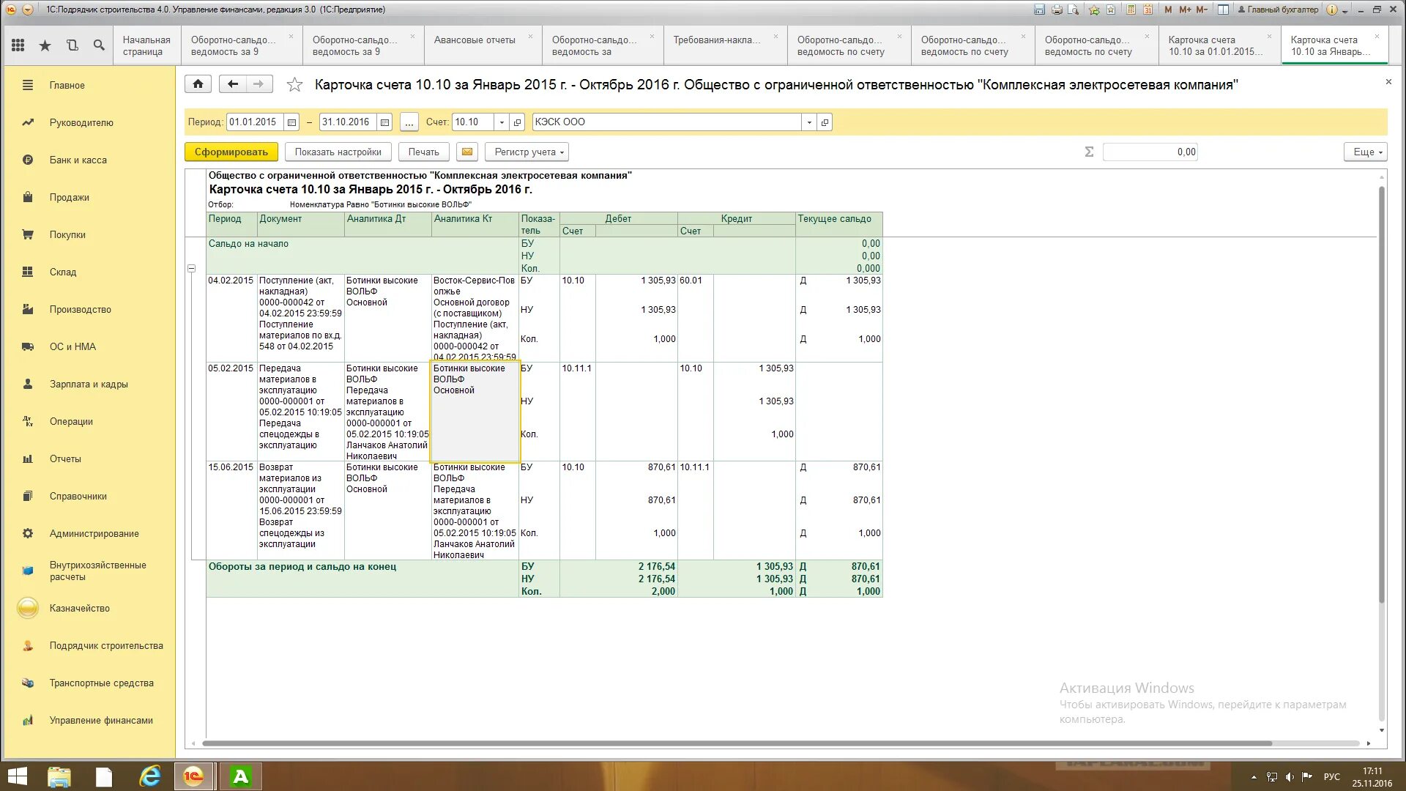Open end date calendar picker
Viewport: 1406px width, 791px height.
point(384,122)
